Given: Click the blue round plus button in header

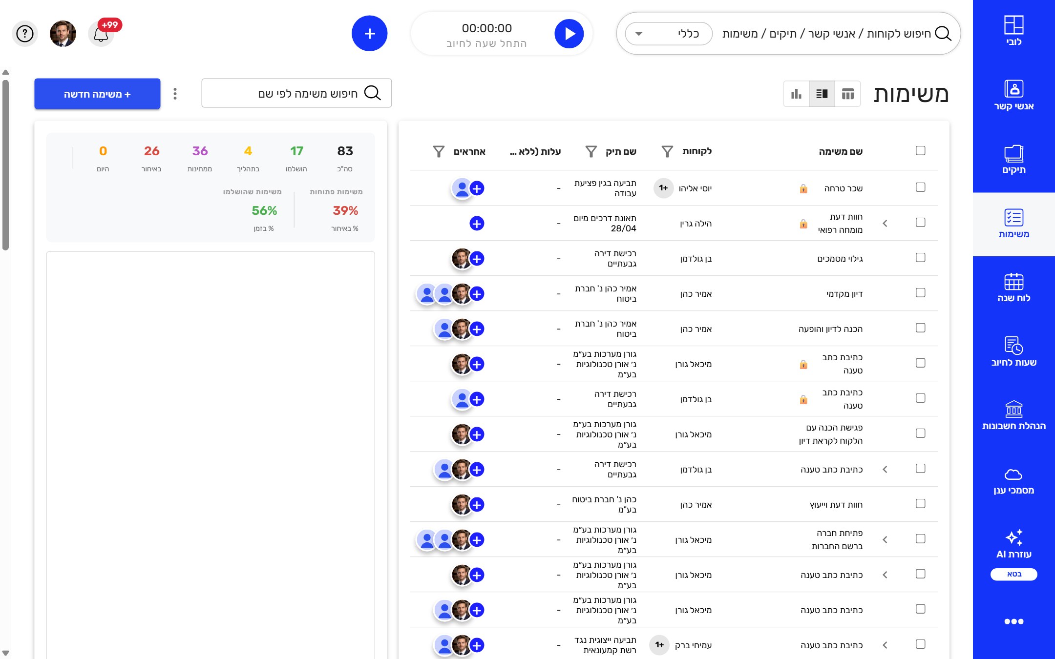Looking at the screenshot, I should [370, 34].
